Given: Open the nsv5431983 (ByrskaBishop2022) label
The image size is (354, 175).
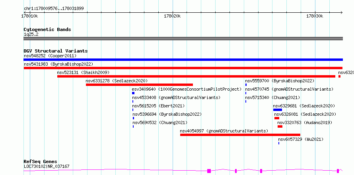Looking at the screenshot, I should 58,64.
